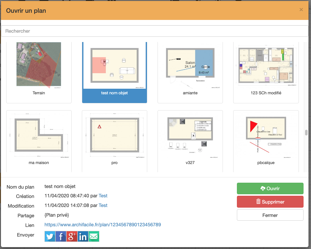Open the Test creator link on Création row

[x=103, y=196]
